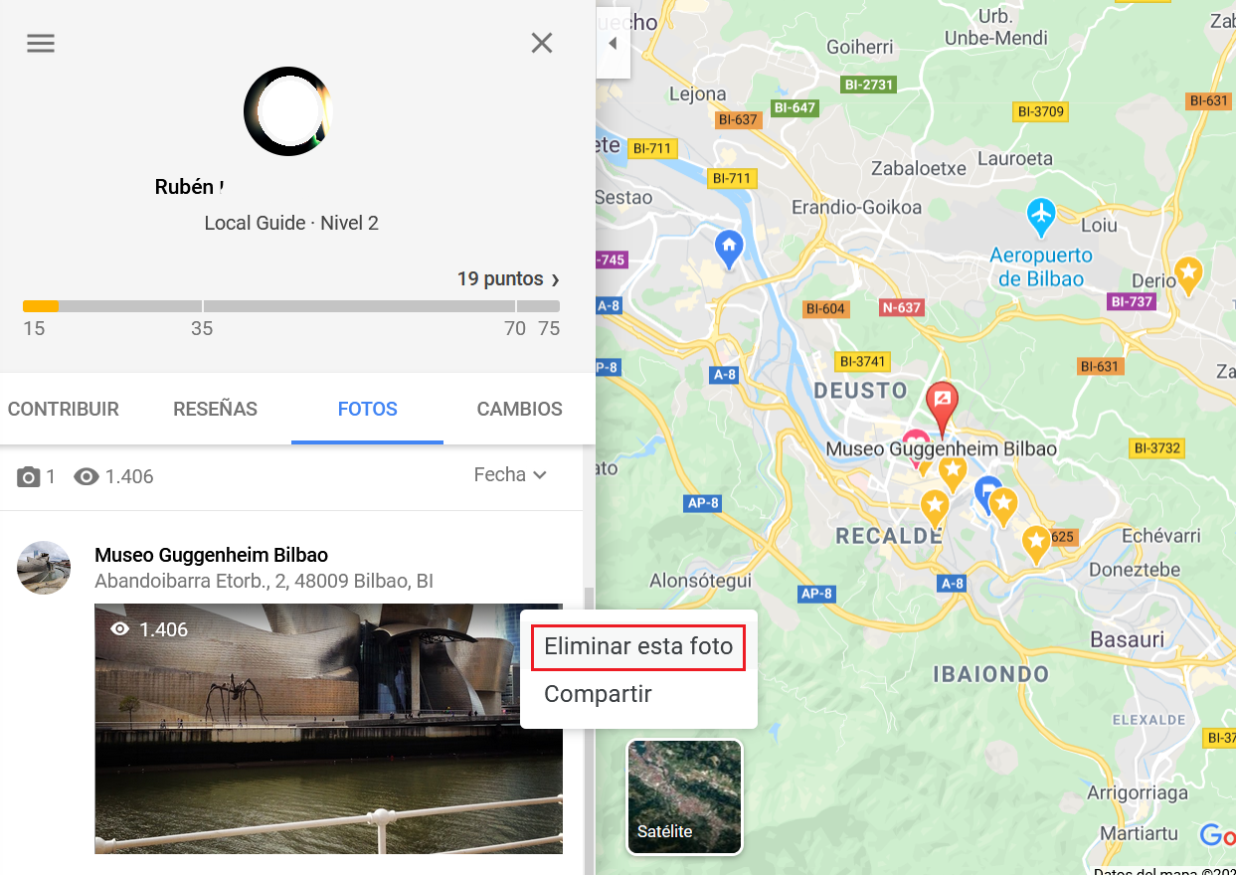Open the hamburger main menu
Image resolution: width=1236 pixels, height=875 pixels.
41,44
